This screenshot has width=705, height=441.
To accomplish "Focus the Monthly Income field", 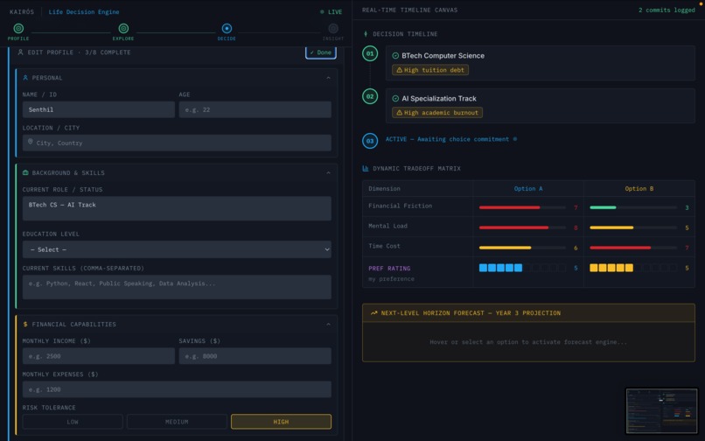I will (99, 356).
